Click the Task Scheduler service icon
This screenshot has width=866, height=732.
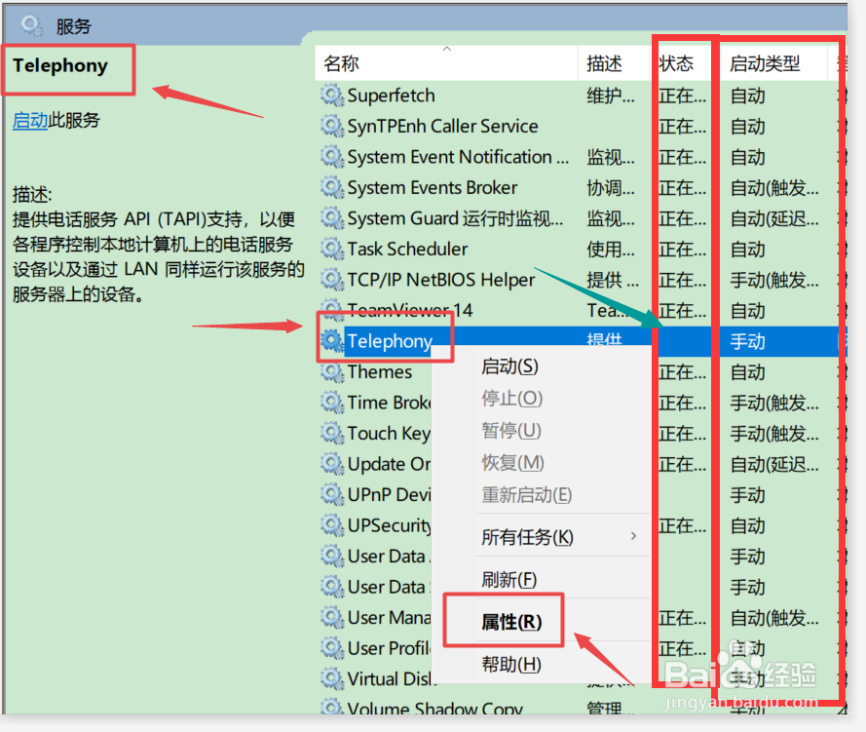tap(331, 249)
